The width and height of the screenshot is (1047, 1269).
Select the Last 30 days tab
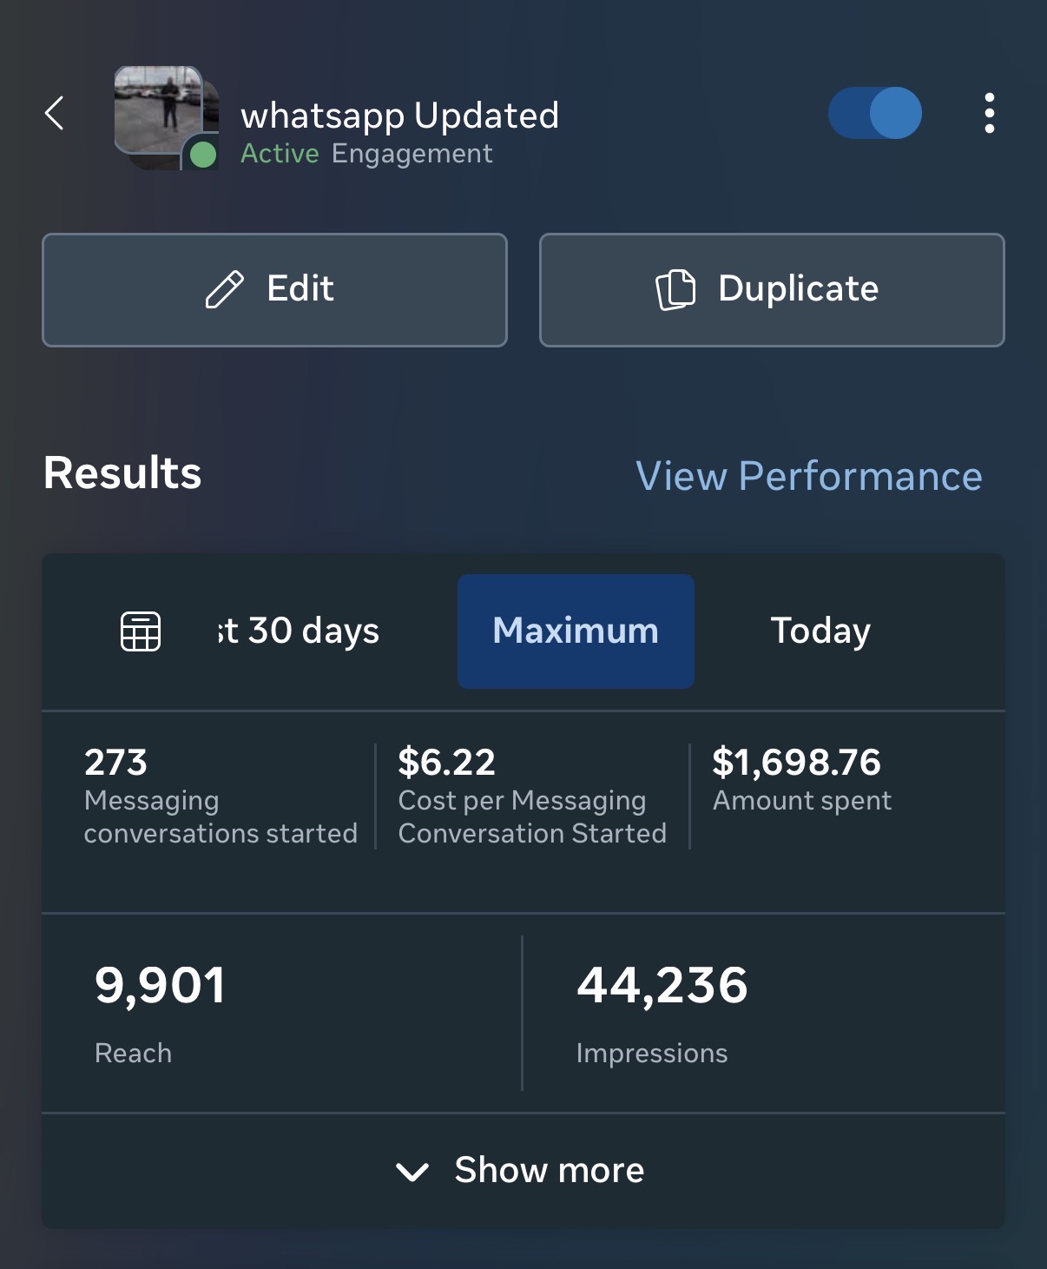point(299,631)
